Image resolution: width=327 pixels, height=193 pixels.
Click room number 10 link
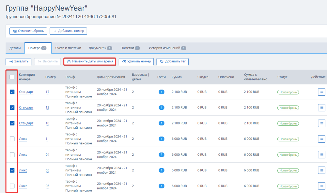[x=47, y=123]
